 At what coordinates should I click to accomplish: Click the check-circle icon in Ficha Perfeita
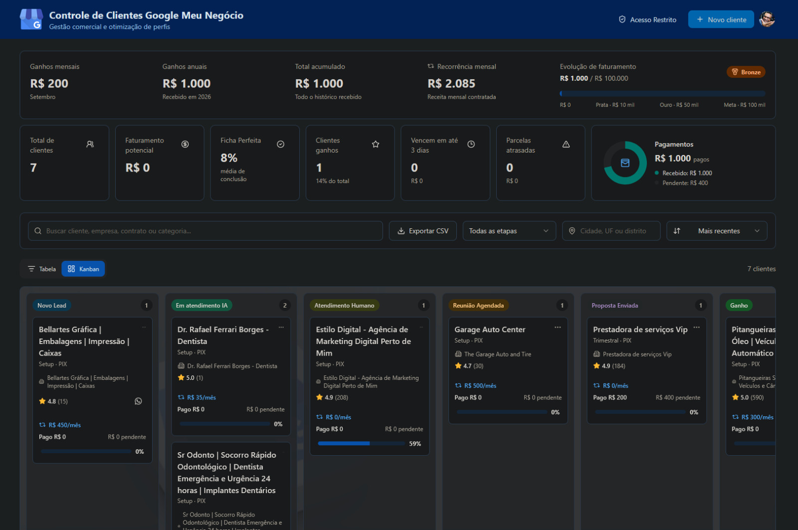pos(281,144)
